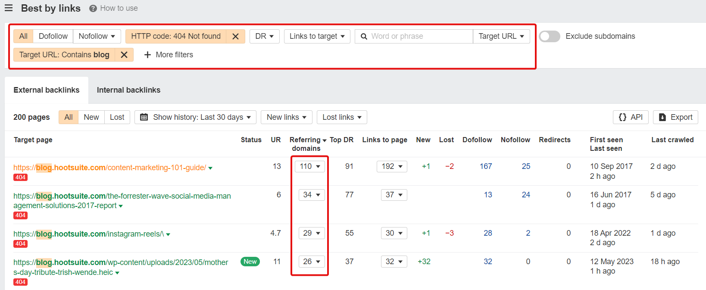Viewport: 706px width, 290px height.
Task: Expand the 32 links to page dropdown
Action: tap(394, 262)
